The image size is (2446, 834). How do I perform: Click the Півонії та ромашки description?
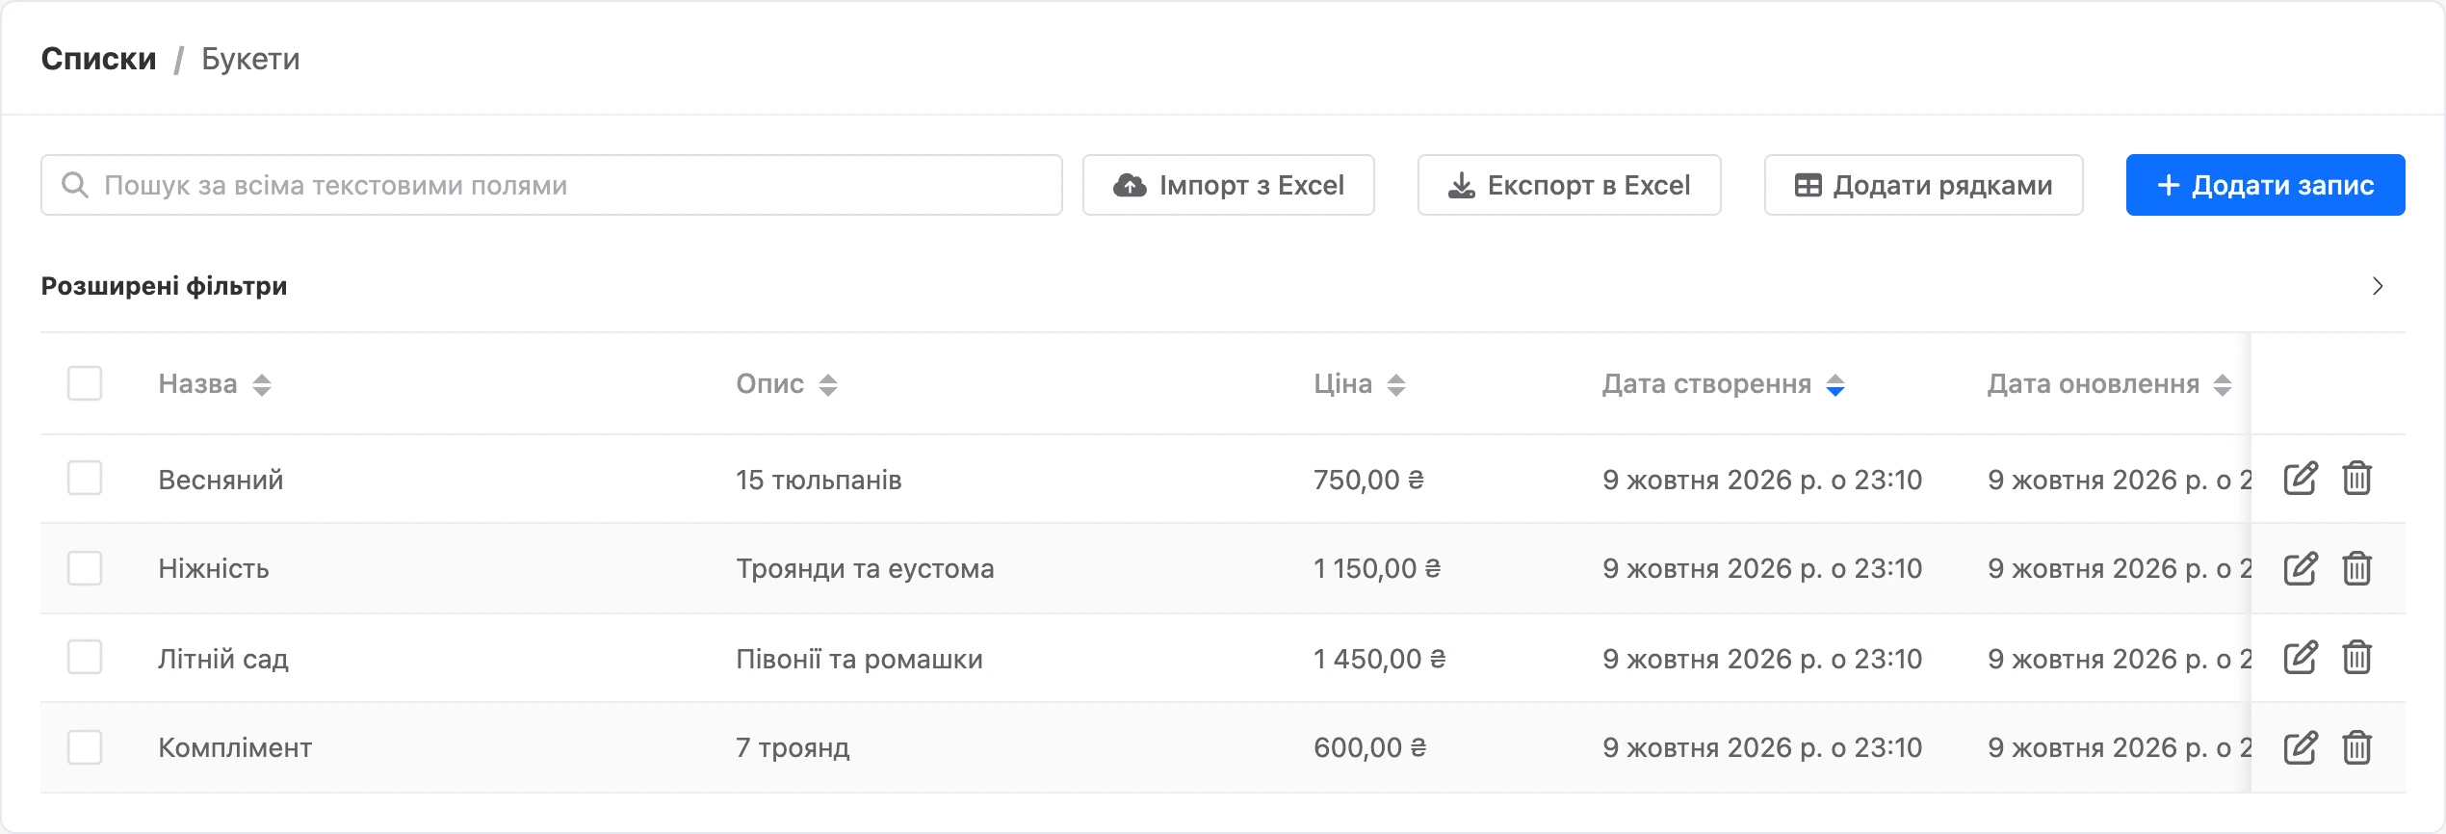click(x=859, y=659)
